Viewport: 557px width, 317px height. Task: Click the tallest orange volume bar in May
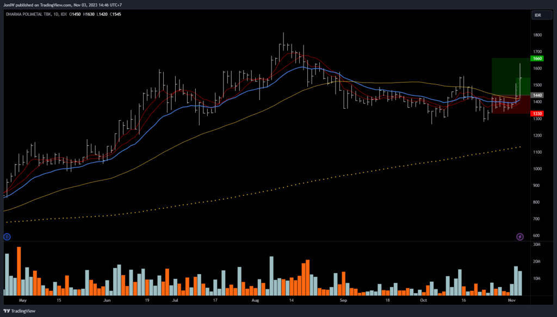coord(19,271)
